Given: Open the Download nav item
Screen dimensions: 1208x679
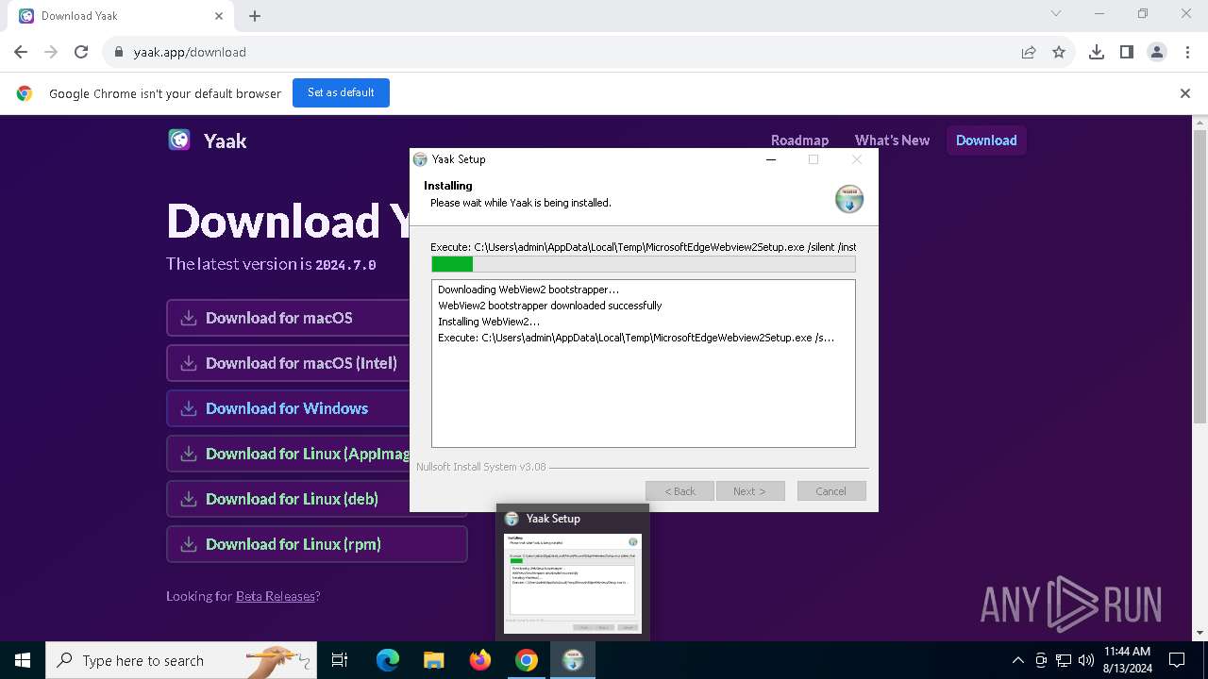Looking at the screenshot, I should tap(986, 140).
